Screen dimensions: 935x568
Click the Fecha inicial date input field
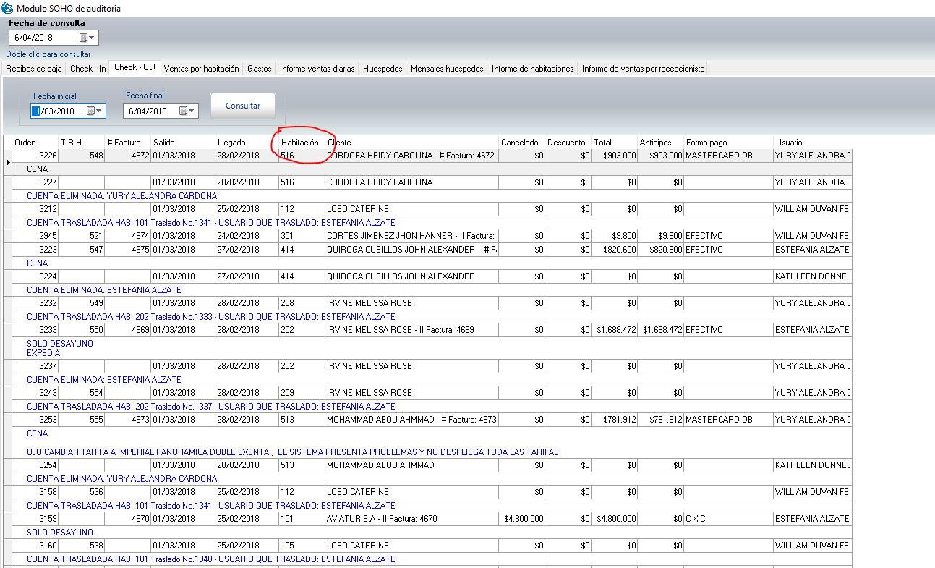click(x=59, y=111)
